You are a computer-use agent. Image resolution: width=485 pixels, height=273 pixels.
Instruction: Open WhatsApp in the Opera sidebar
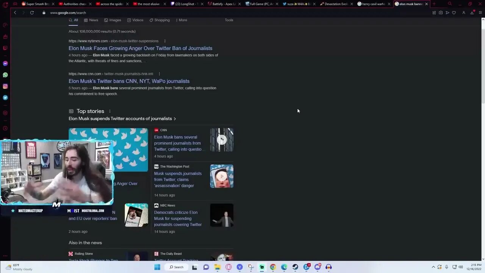(5, 75)
